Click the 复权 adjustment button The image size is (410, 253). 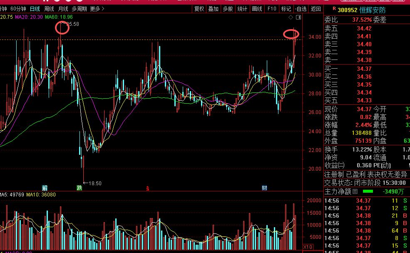199,9
